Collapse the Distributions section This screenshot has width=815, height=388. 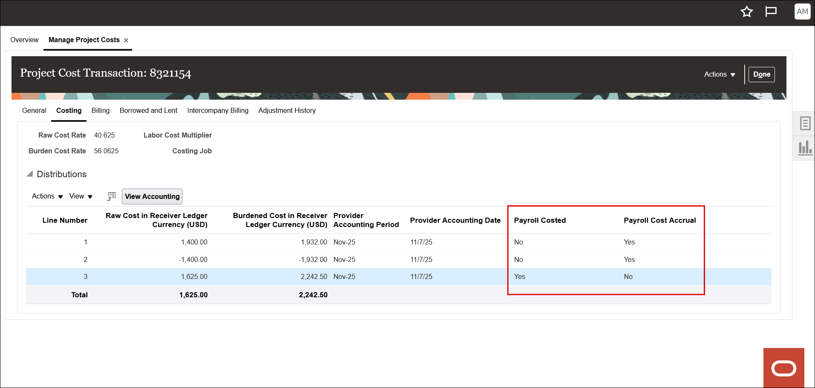pyautogui.click(x=29, y=174)
